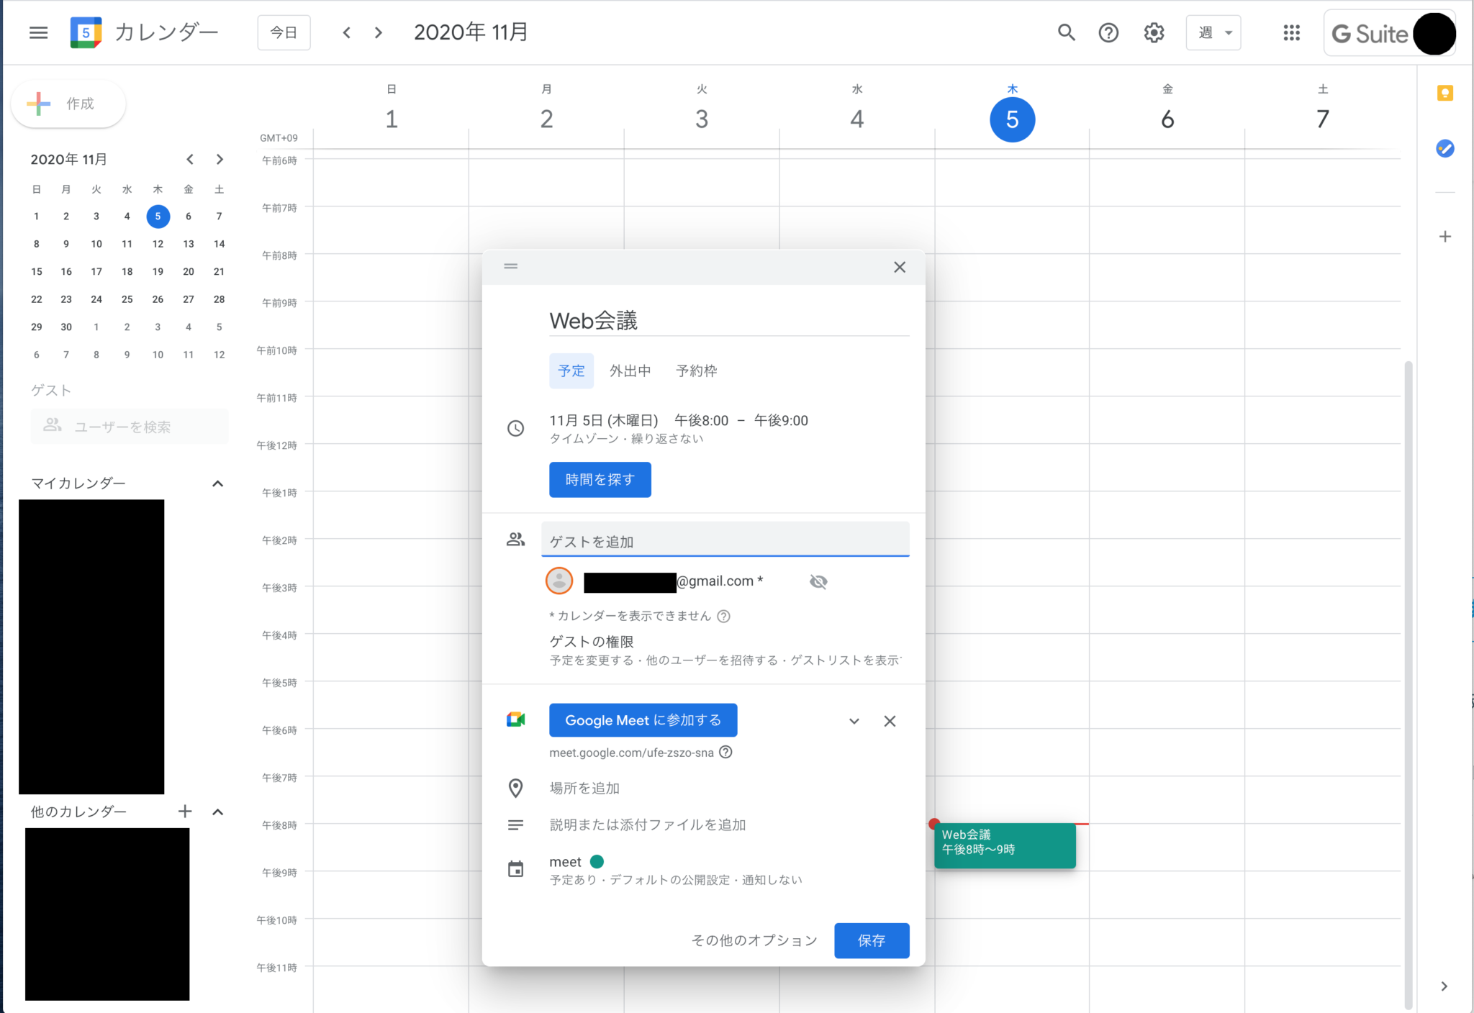The height and width of the screenshot is (1013, 1474).
Task: Open the Google apps grid
Action: point(1291,32)
